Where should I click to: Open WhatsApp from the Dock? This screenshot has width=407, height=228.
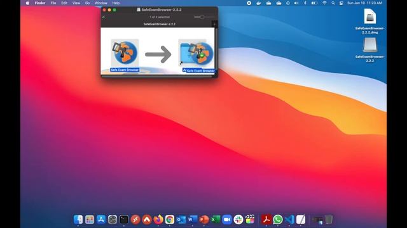point(277,220)
